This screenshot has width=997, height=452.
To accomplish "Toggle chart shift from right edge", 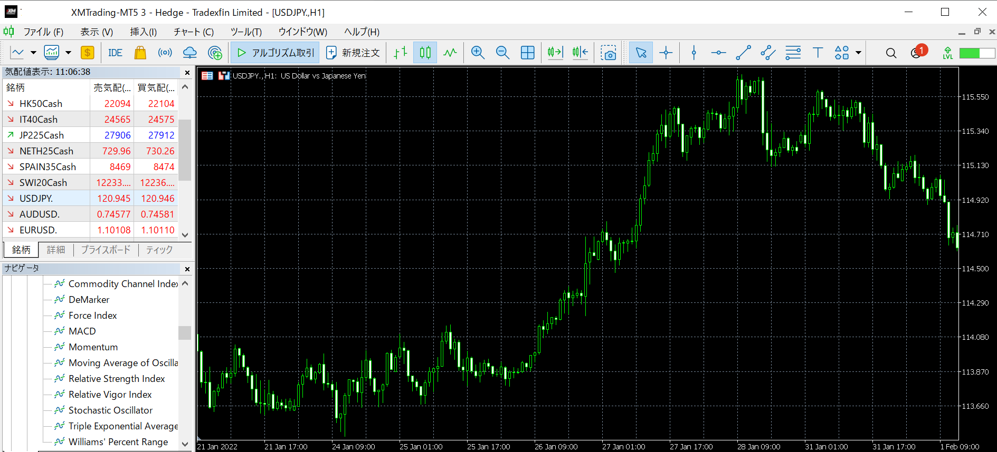I will tap(580, 53).
